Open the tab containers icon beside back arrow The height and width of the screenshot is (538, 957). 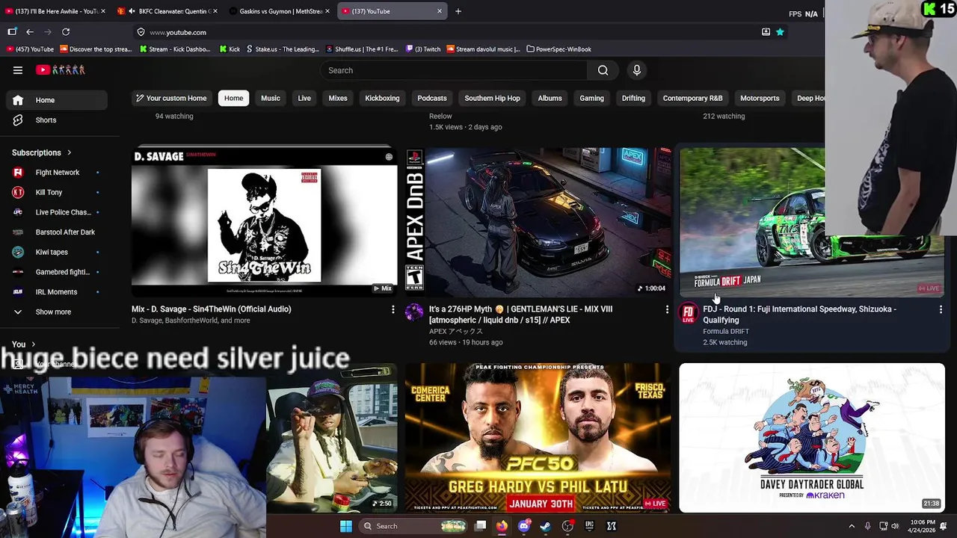click(12, 32)
